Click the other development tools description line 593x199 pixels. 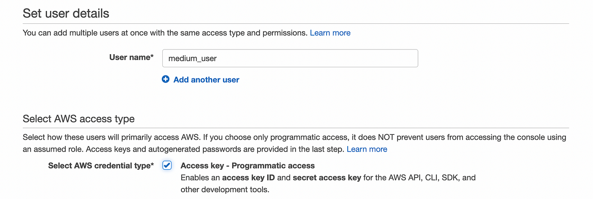click(x=225, y=189)
